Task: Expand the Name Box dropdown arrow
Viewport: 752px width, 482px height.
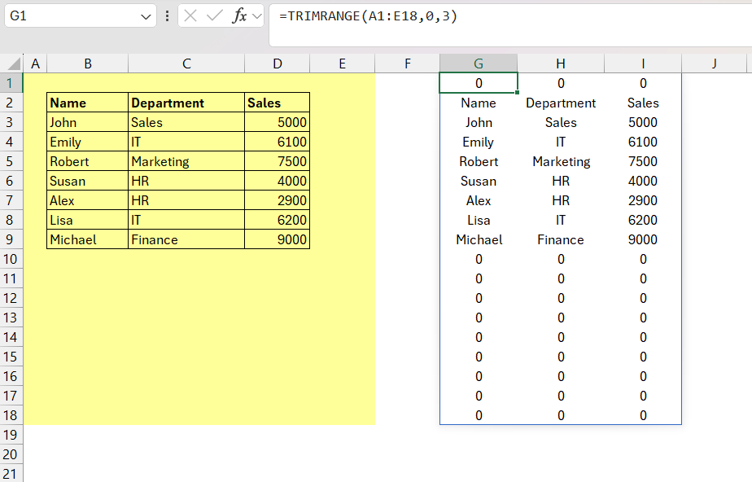Action: [x=146, y=16]
